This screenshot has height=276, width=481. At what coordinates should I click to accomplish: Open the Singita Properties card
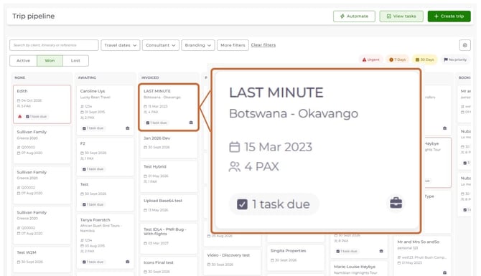pyautogui.click(x=296, y=258)
